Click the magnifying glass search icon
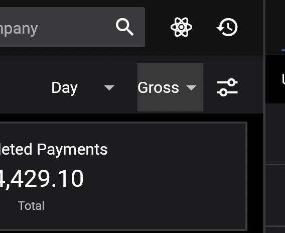The image size is (285, 233). click(x=124, y=27)
